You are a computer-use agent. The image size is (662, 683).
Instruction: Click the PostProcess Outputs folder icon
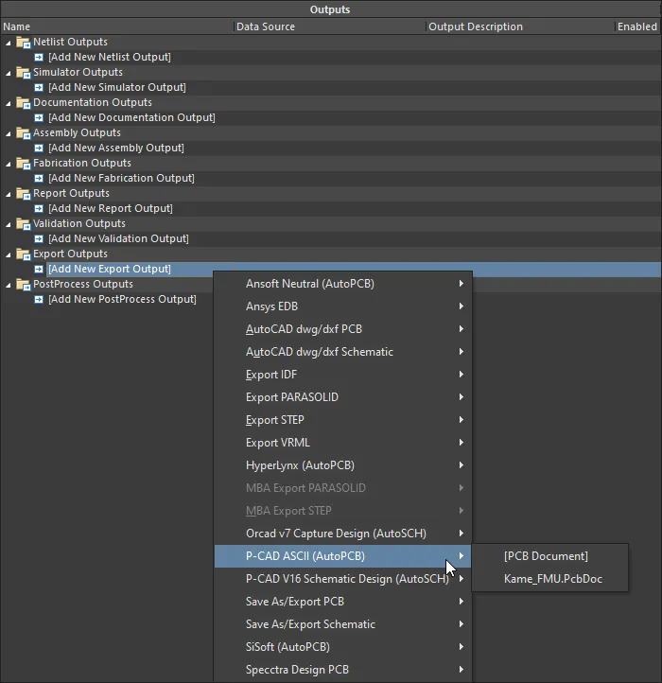click(23, 285)
